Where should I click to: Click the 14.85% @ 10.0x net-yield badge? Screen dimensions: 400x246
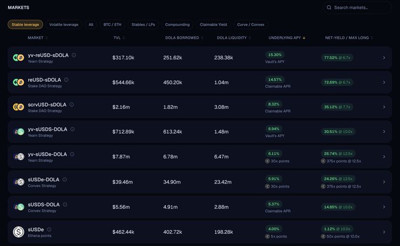tap(338, 207)
